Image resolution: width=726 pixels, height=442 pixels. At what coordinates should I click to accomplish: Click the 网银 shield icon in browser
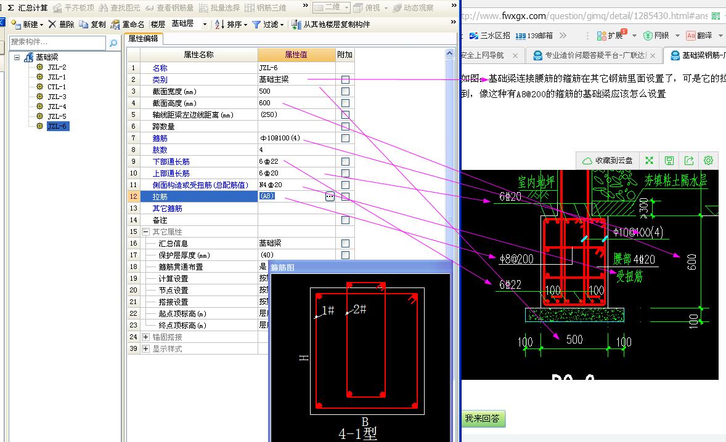click(648, 36)
